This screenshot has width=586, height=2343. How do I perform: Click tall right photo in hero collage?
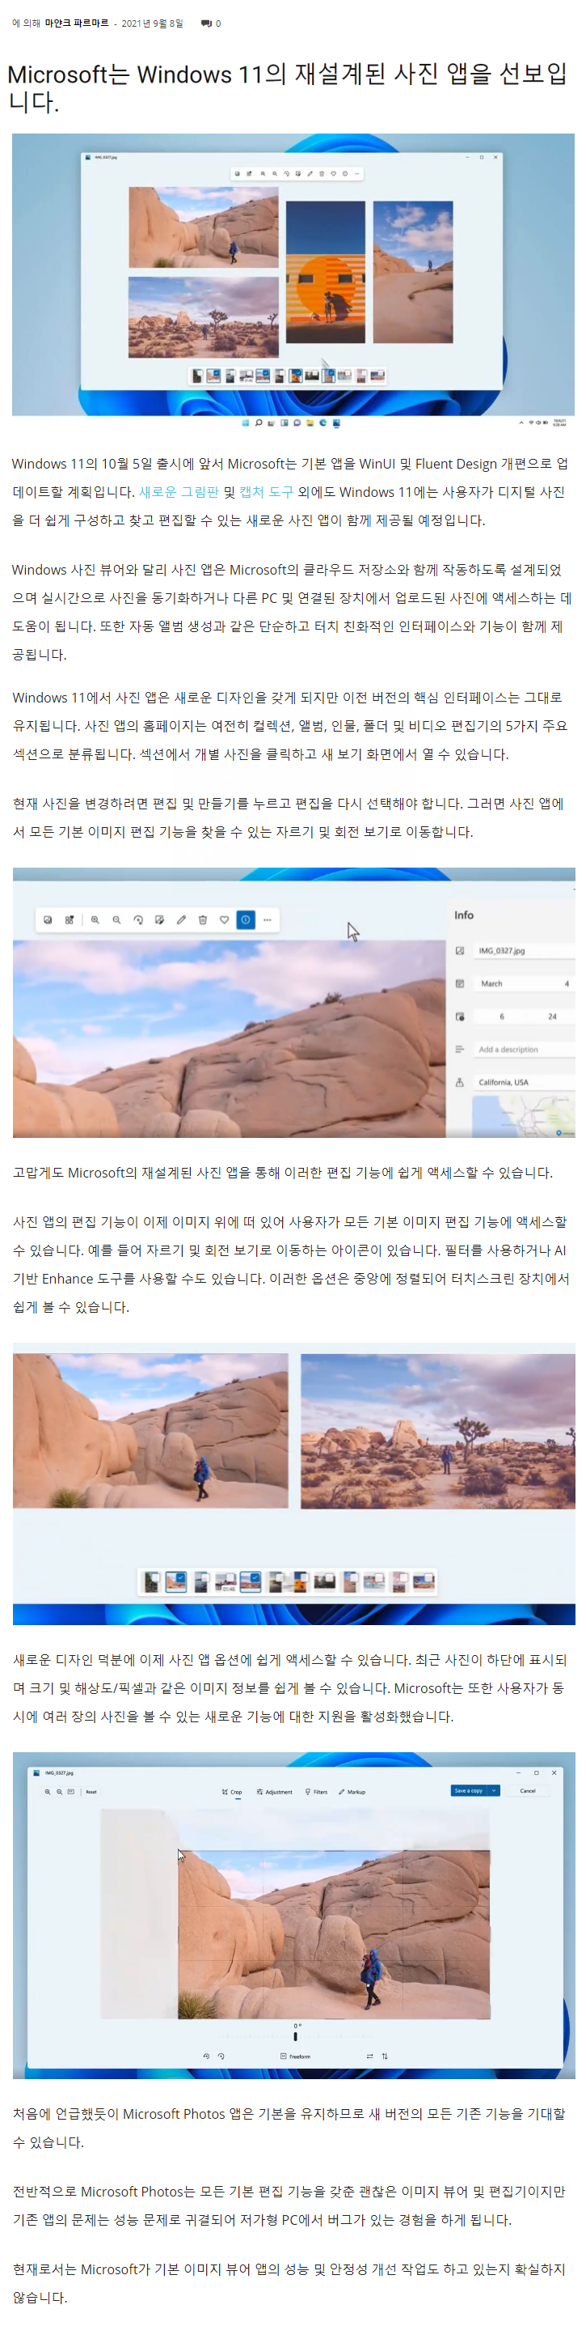coord(413,271)
